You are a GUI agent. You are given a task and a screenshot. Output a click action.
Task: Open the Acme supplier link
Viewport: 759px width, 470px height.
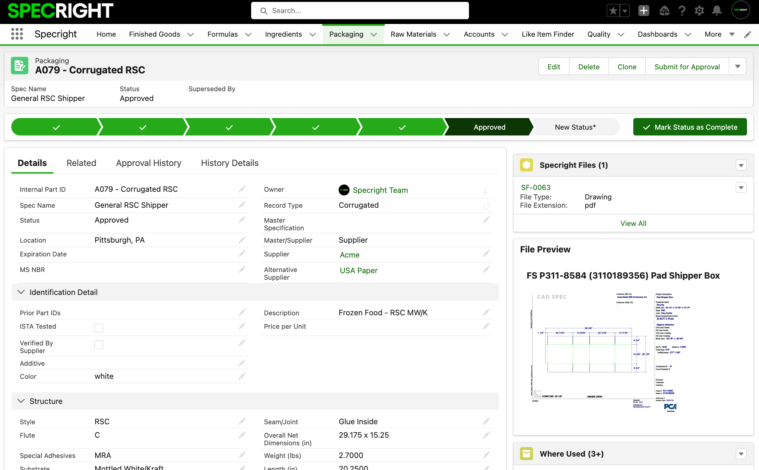pyautogui.click(x=350, y=255)
